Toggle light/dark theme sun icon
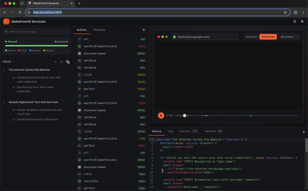The image size is (308, 191). 302,22
